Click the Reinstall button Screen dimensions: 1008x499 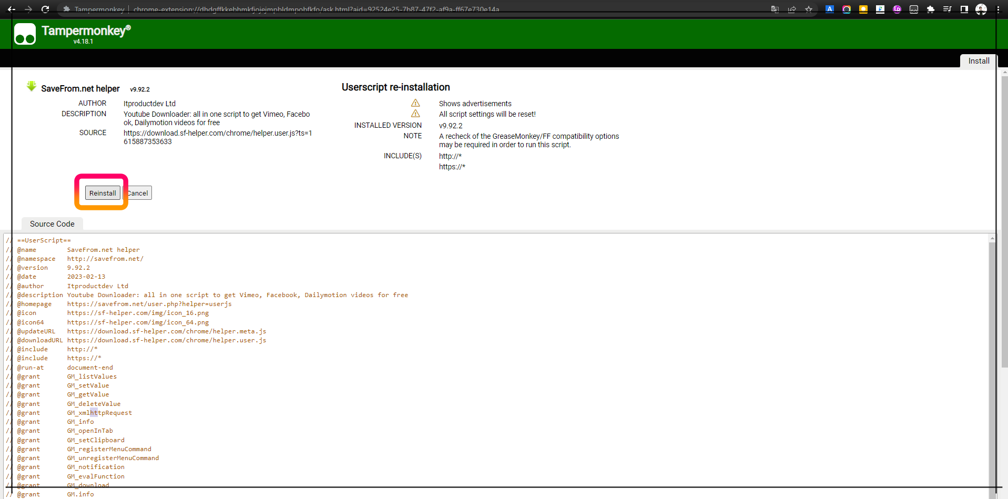click(x=103, y=193)
